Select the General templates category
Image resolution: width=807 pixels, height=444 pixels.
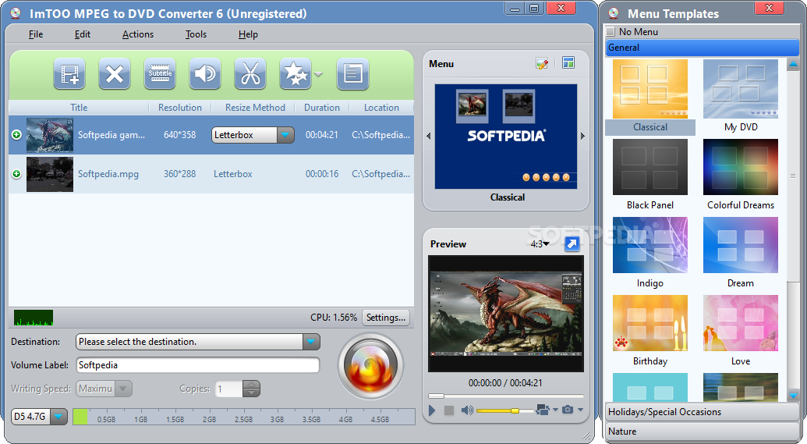[703, 48]
